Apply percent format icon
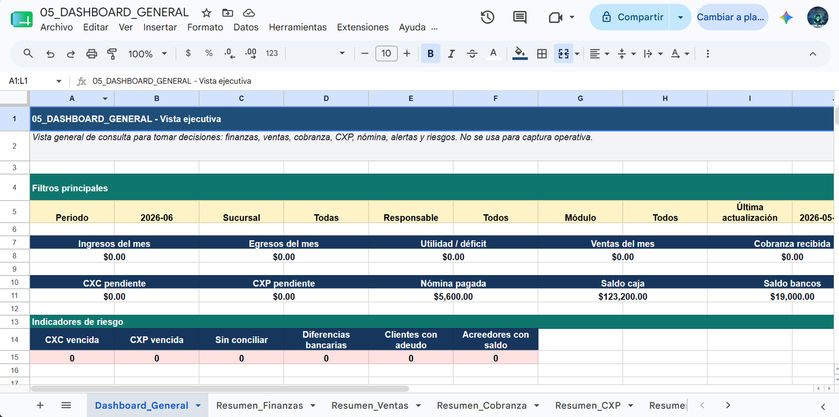Viewport: 839px width, 417px height. tap(209, 53)
